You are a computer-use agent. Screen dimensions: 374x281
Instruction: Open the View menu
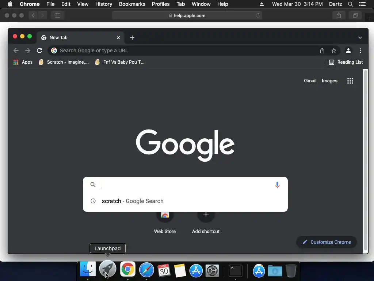pos(83,4)
